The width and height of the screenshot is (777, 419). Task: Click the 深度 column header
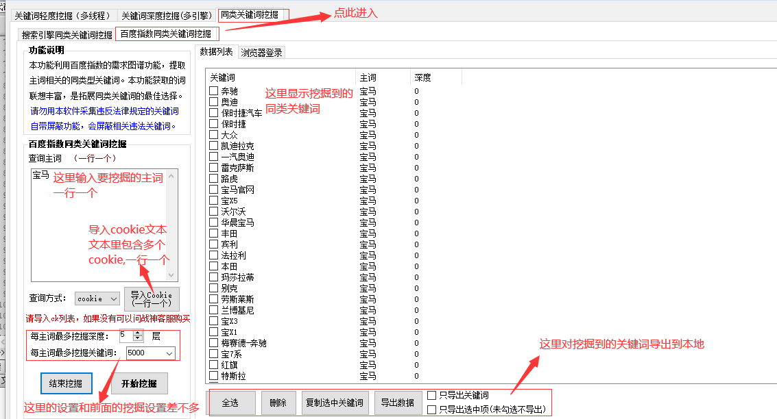click(x=436, y=77)
